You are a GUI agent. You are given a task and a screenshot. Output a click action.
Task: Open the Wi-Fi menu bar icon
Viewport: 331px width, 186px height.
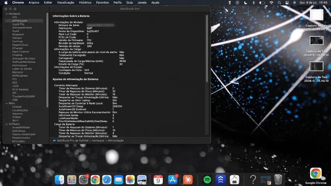272,3
